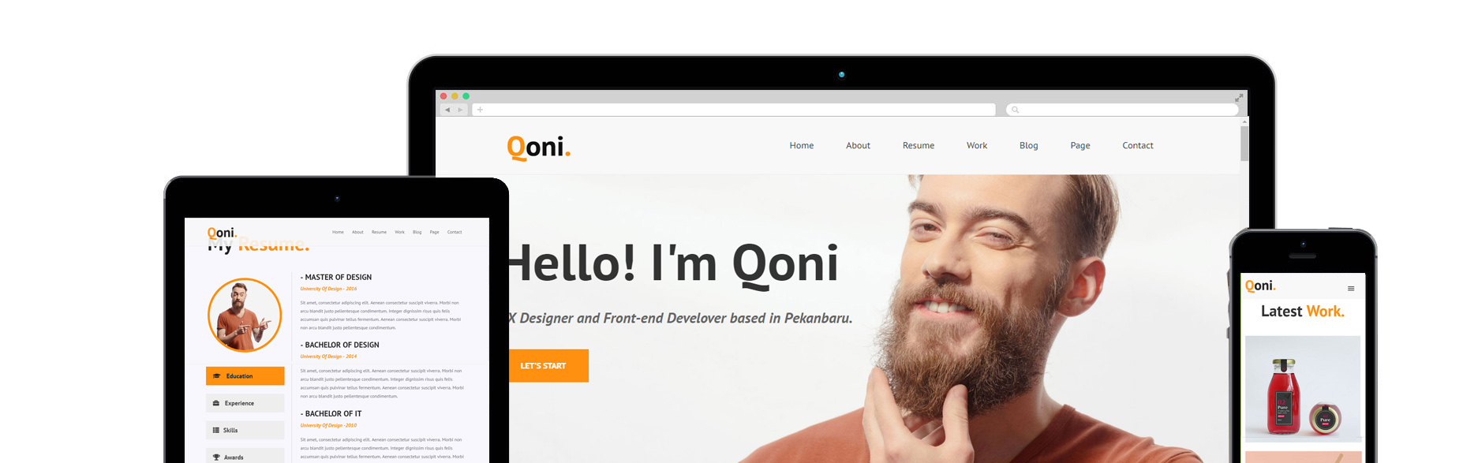Open the Awards section on tablet
The image size is (1463, 463).
[x=245, y=456]
